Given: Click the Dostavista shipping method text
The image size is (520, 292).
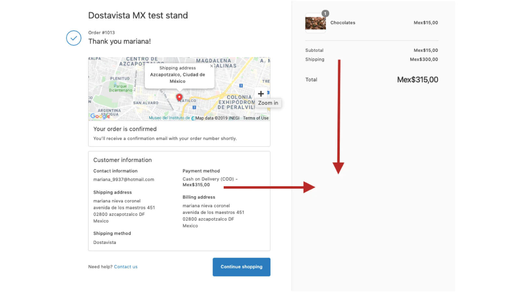Looking at the screenshot, I should pyautogui.click(x=105, y=242).
